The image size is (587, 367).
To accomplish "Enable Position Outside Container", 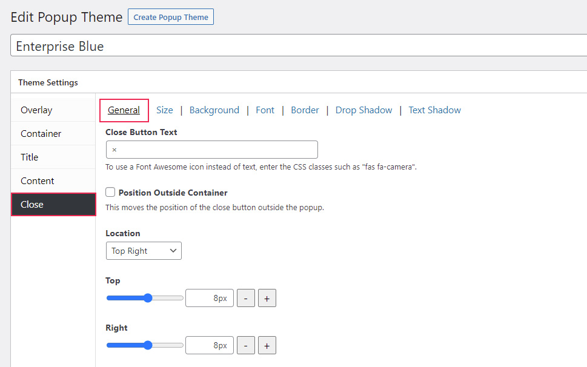I will click(110, 192).
